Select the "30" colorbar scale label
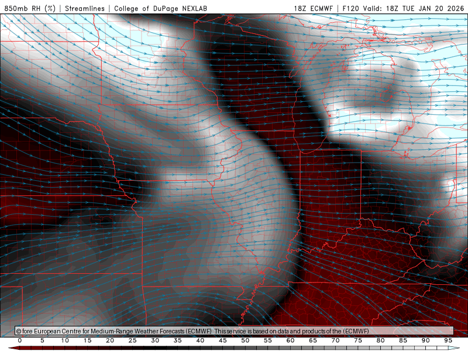The width and height of the screenshot is (468, 351). pyautogui.click(x=155, y=340)
